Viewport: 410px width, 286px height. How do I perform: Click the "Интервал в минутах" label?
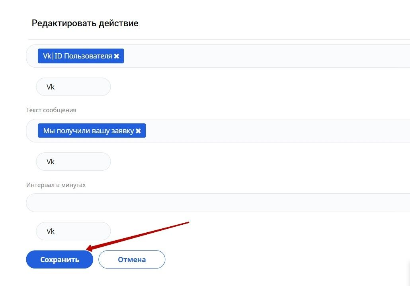tap(56, 185)
